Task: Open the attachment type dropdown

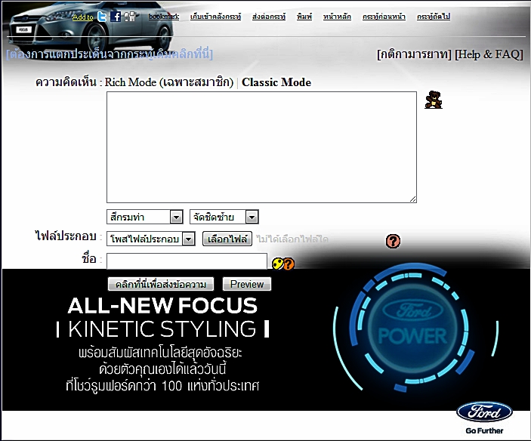Action: [151, 239]
